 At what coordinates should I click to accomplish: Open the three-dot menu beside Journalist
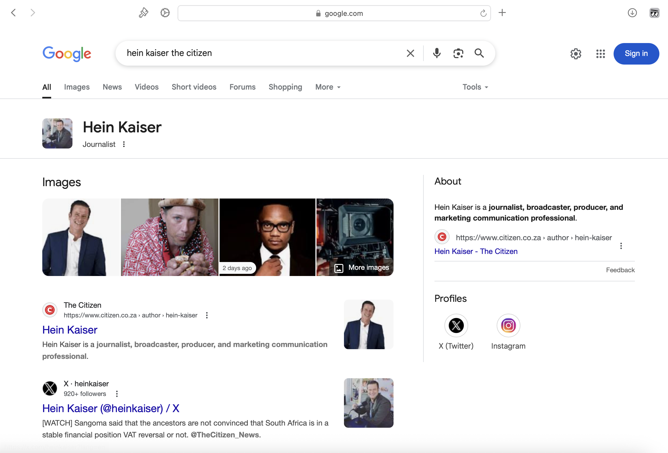[x=124, y=144]
